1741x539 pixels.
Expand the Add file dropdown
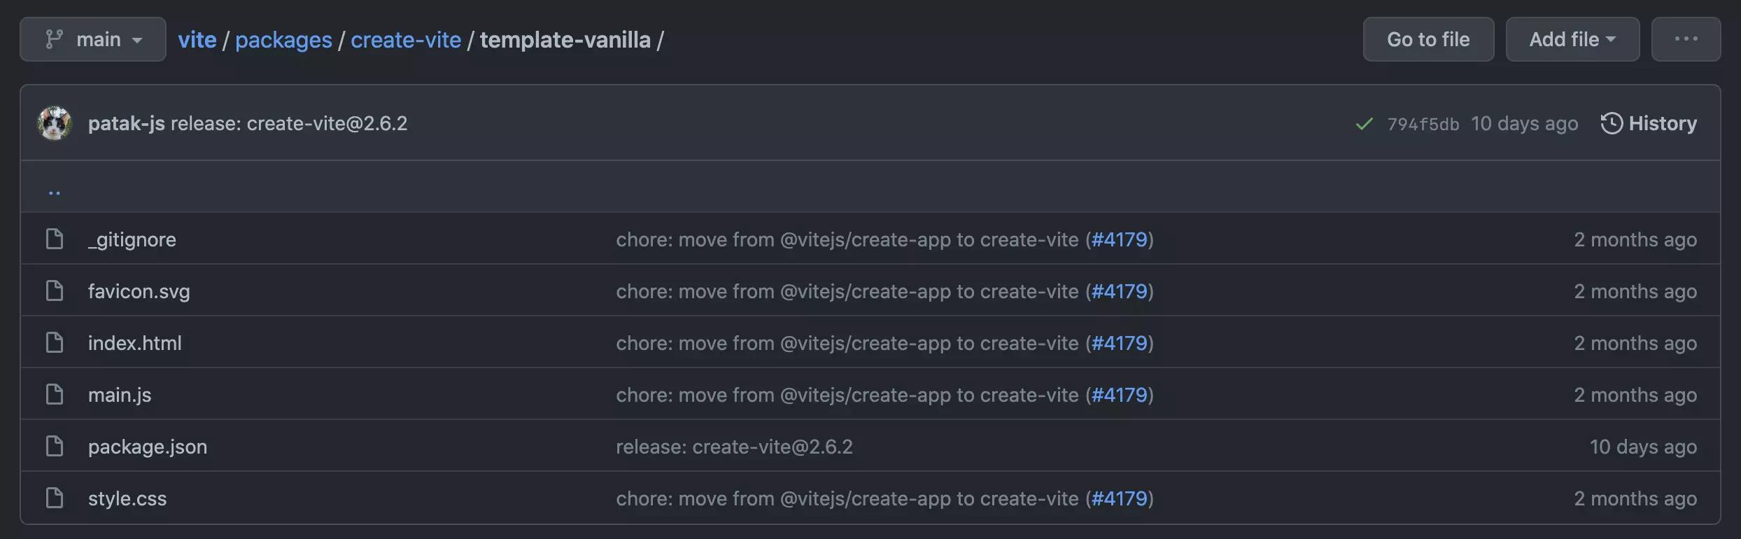coord(1572,39)
